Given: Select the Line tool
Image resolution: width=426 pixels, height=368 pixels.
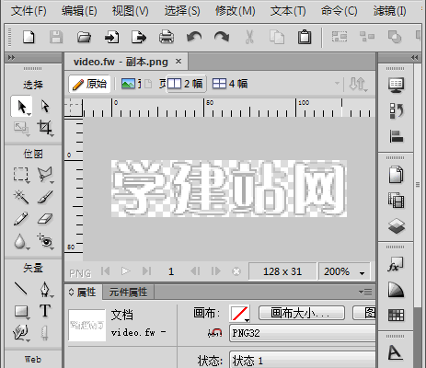Looking at the screenshot, I should [x=21, y=289].
